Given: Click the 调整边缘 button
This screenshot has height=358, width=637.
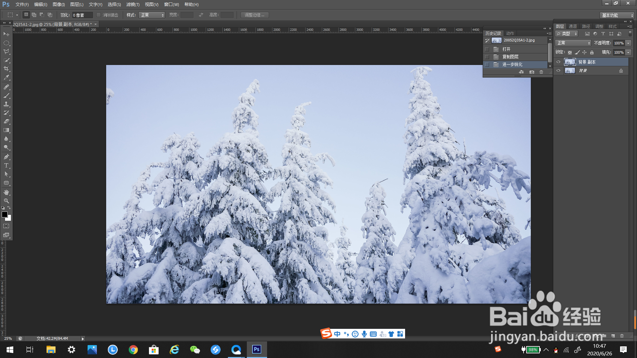Looking at the screenshot, I should click(254, 15).
